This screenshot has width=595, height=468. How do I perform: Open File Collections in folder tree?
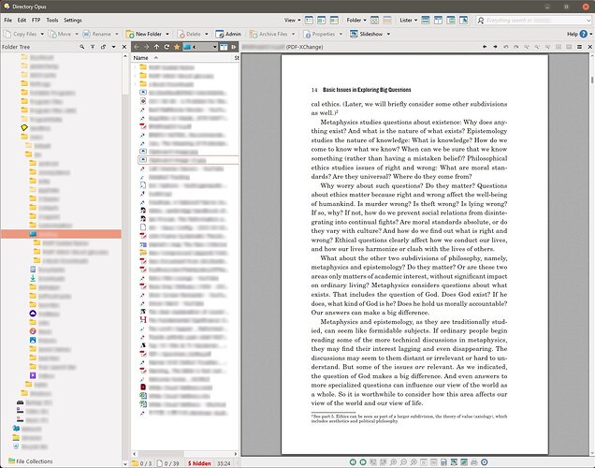[30, 461]
